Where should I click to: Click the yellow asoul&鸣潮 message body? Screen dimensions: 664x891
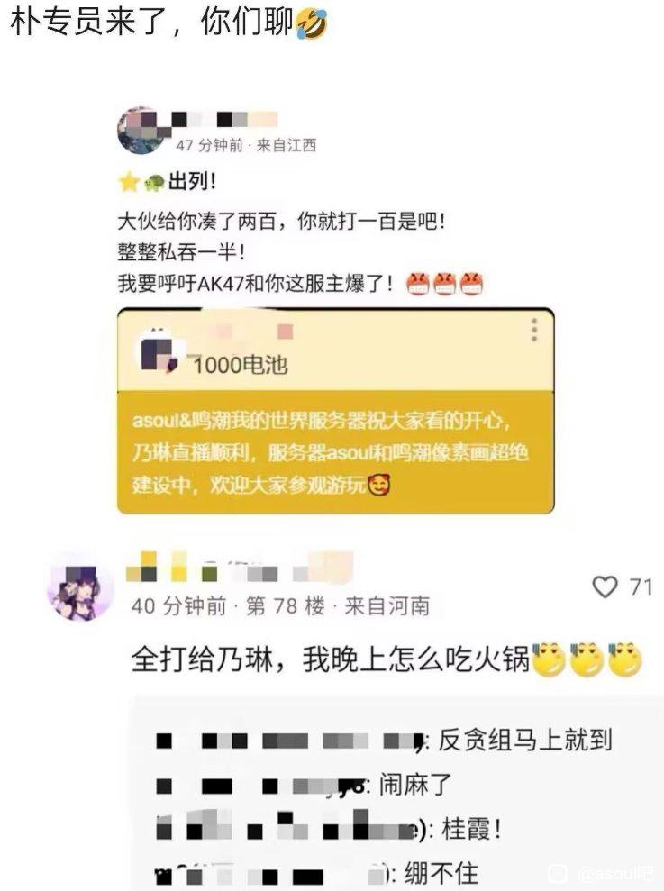pos(335,452)
